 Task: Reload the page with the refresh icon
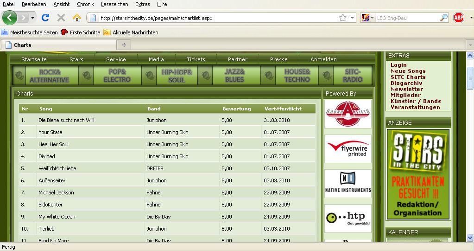[x=45, y=18]
